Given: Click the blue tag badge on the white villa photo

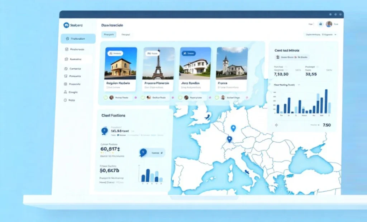Looking at the screenshot, I should tap(189, 53).
